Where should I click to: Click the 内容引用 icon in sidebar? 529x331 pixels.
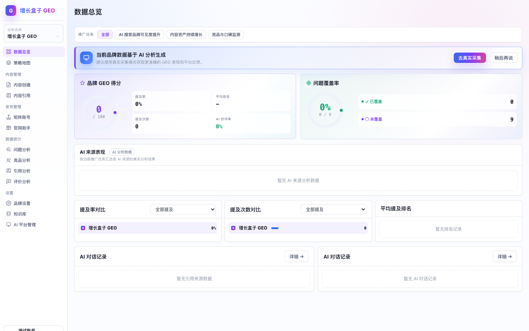8,96
